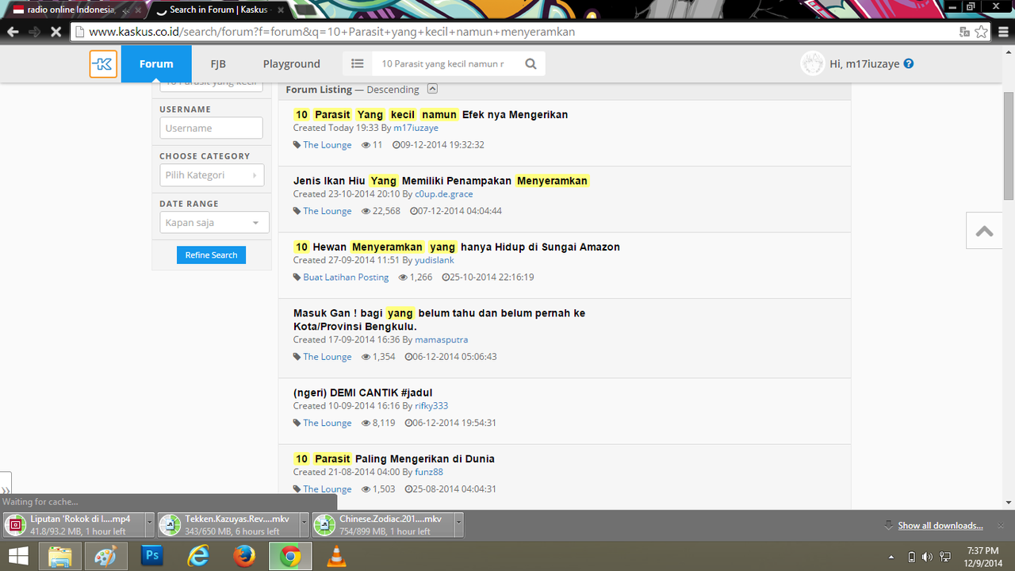The height and width of the screenshot is (571, 1015).
Task: Open Photoshop from the taskbar
Action: pos(151,557)
